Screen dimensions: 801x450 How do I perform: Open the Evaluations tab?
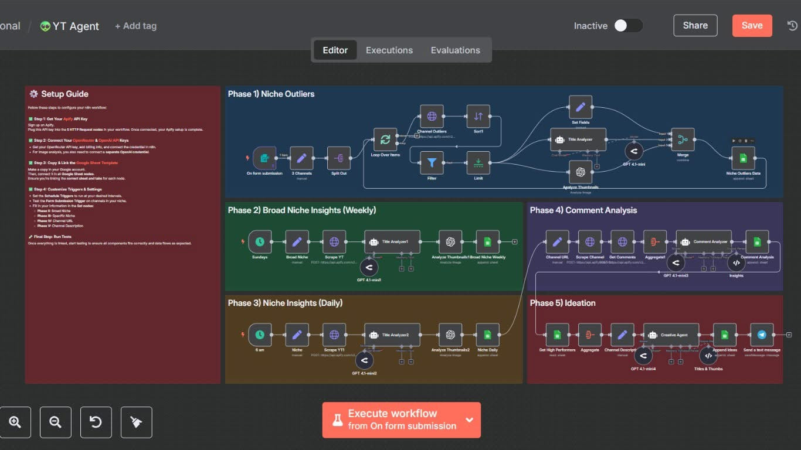click(456, 50)
